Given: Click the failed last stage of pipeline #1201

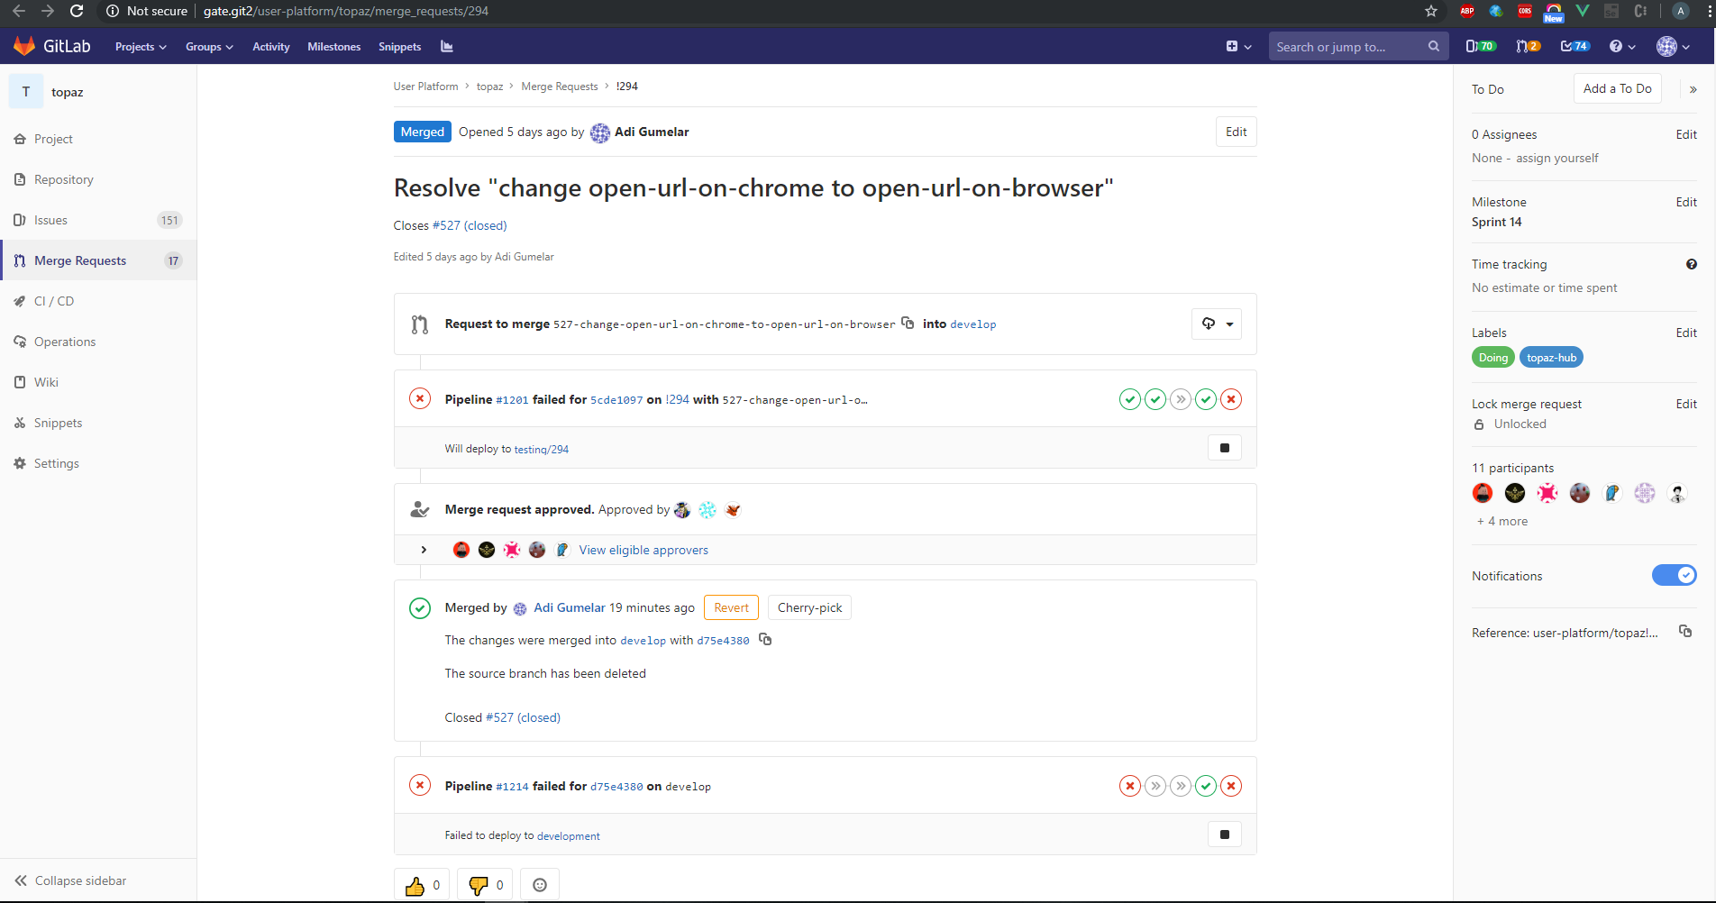Looking at the screenshot, I should pyautogui.click(x=1231, y=399).
